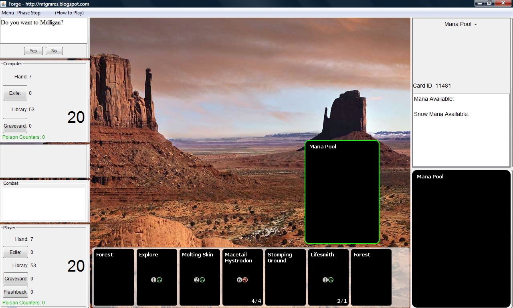Viewport: 513px width, 308px height.
Task: Click the large Mana Pool card preview
Action: point(461,238)
